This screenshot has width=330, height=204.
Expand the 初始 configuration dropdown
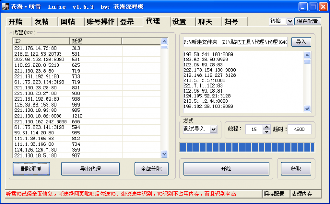pos(289,21)
